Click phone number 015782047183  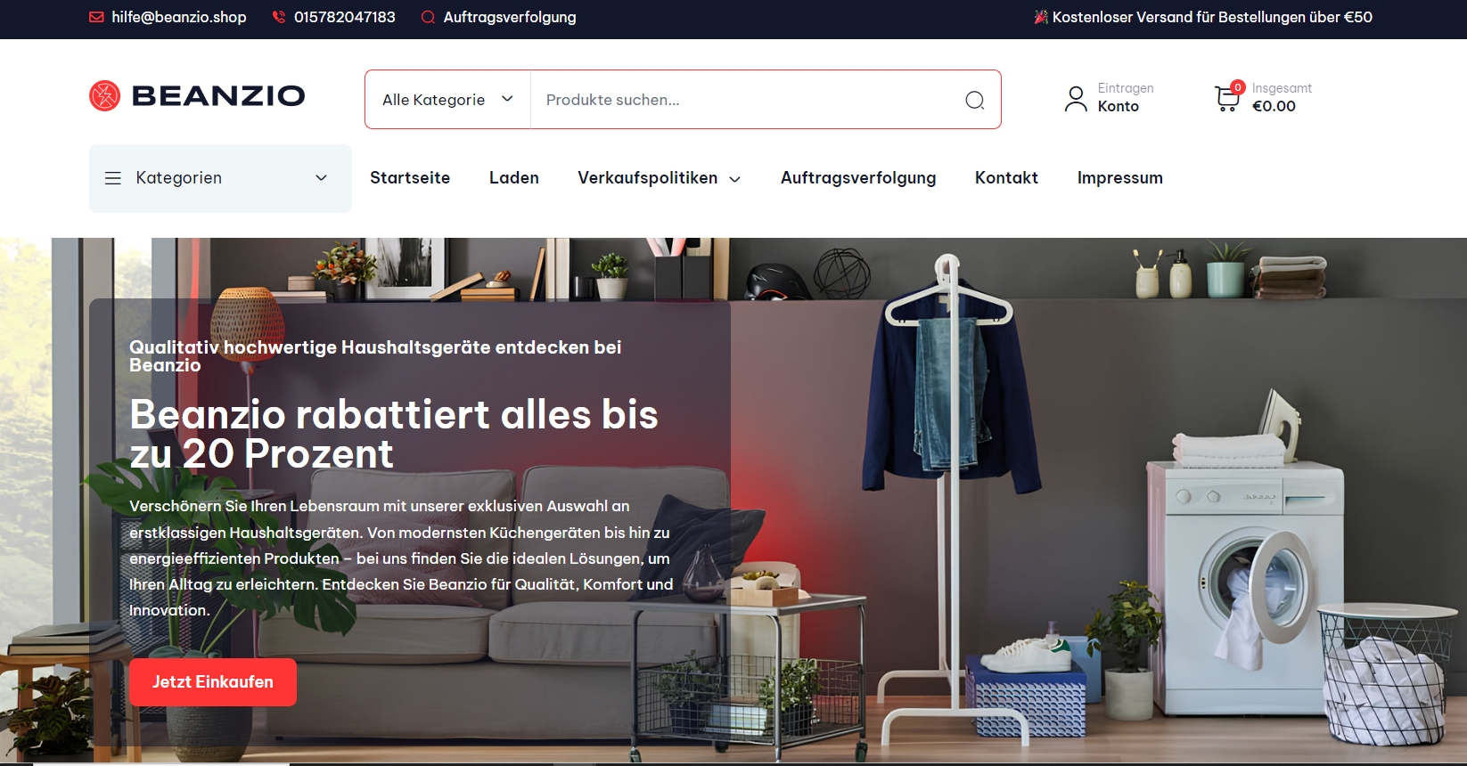coord(345,17)
